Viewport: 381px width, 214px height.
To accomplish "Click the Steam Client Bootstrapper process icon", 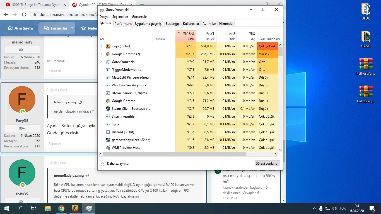I will pyautogui.click(x=108, y=109).
